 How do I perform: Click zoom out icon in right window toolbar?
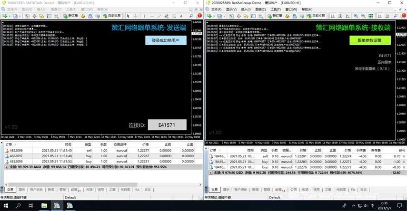pos(363,16)
